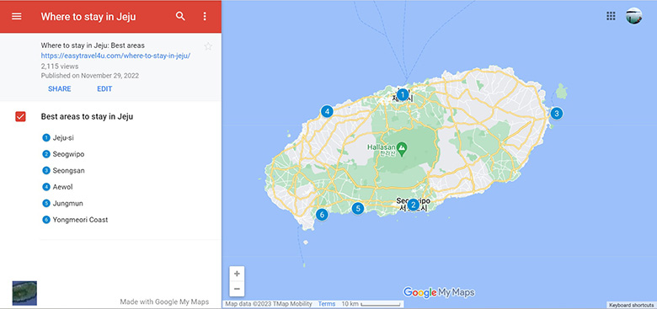Viewport: 657px width, 309px height.
Task: Click the Google account avatar
Action: coord(634,16)
